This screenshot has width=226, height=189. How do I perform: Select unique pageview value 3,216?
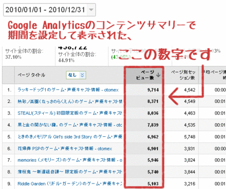[x=190, y=183]
